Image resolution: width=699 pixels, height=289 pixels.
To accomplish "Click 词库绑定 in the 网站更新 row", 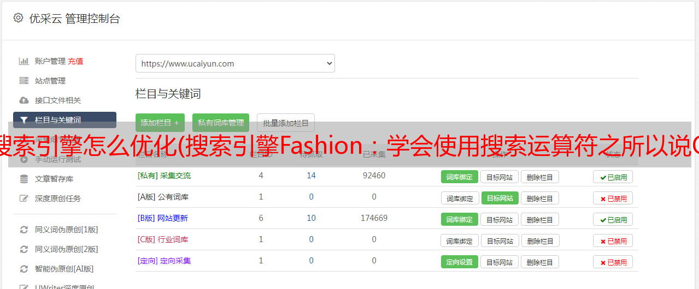I will point(460,219).
